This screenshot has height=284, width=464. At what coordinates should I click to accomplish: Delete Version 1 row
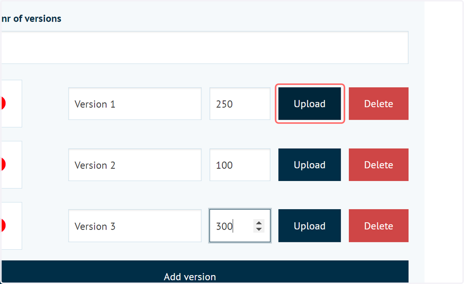pyautogui.click(x=379, y=104)
